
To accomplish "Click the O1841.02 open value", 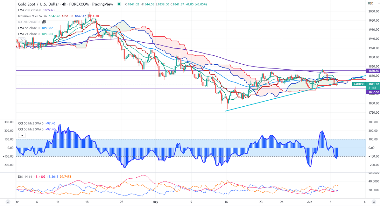I will click(132, 4).
